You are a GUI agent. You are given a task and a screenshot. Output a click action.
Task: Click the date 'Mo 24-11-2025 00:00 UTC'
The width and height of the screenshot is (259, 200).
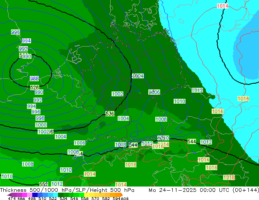pyautogui.click(x=189, y=190)
